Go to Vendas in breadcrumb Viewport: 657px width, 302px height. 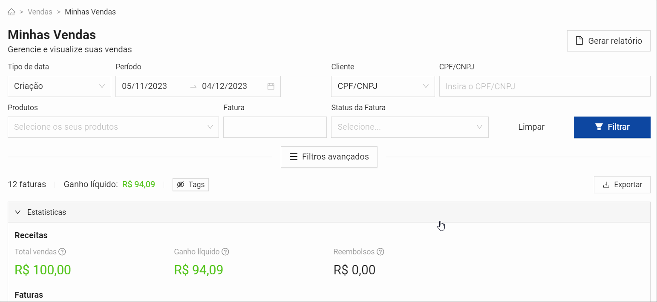click(x=40, y=12)
